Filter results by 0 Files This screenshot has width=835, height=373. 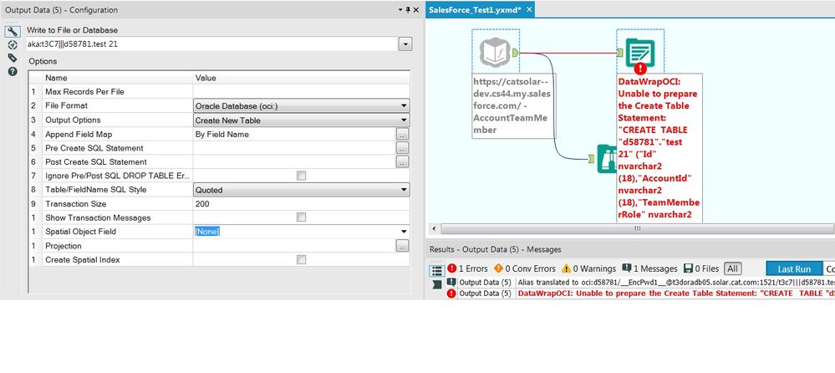[x=701, y=268]
